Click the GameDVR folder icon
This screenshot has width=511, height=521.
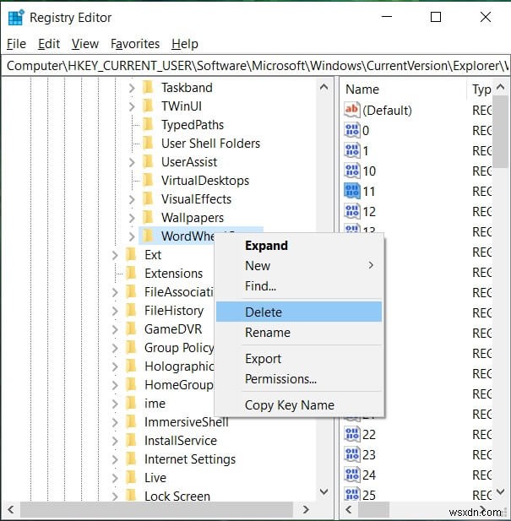point(131,329)
